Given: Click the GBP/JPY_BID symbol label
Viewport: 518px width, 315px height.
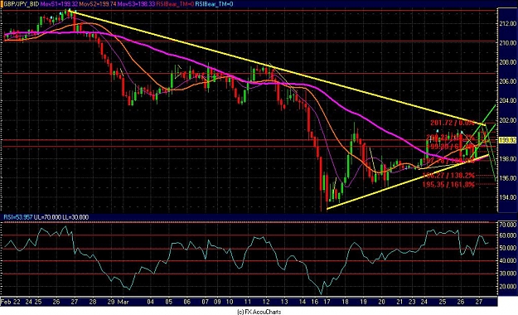Looking at the screenshot, I should pyautogui.click(x=22, y=4).
